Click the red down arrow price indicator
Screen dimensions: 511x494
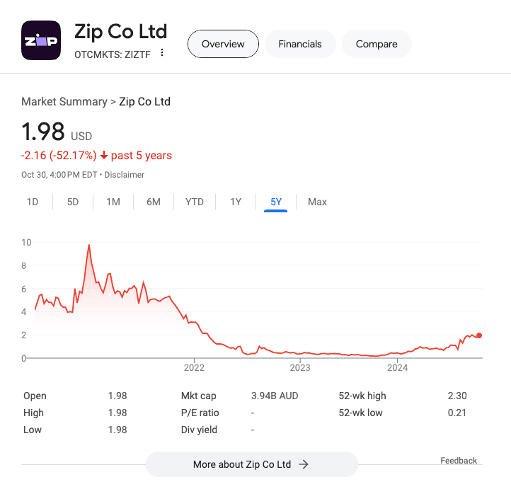(x=104, y=156)
